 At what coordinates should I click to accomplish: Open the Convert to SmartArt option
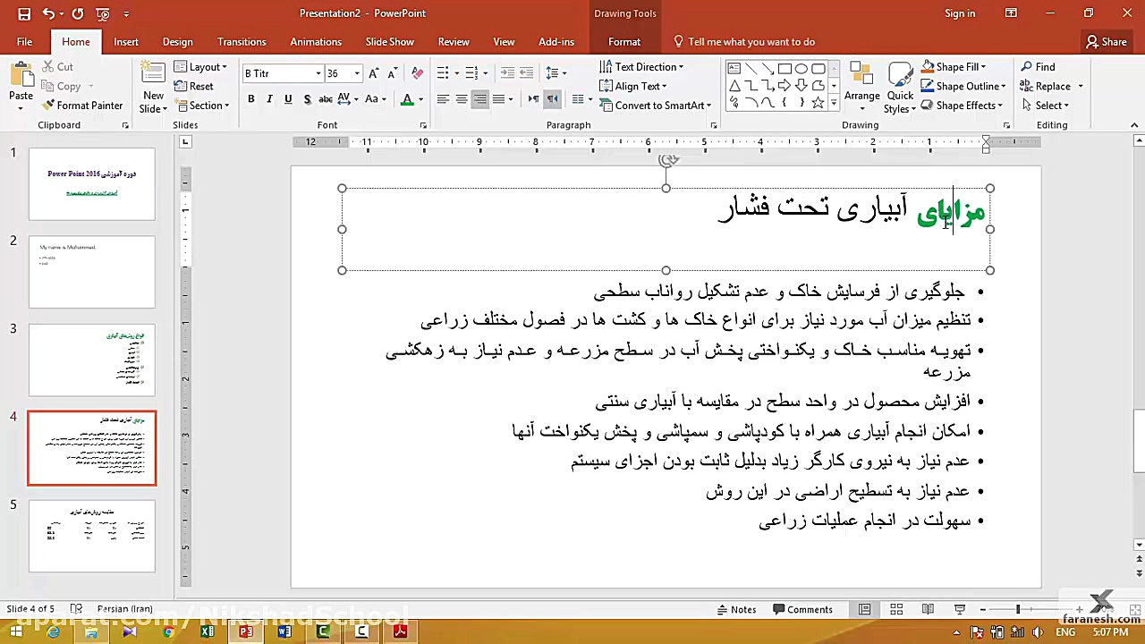tap(656, 106)
